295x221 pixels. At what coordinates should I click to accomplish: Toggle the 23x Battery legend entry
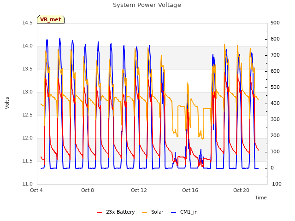tap(116, 212)
